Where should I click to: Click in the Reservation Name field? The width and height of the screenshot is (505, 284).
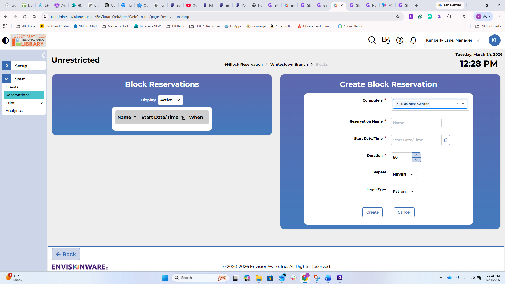(416, 123)
